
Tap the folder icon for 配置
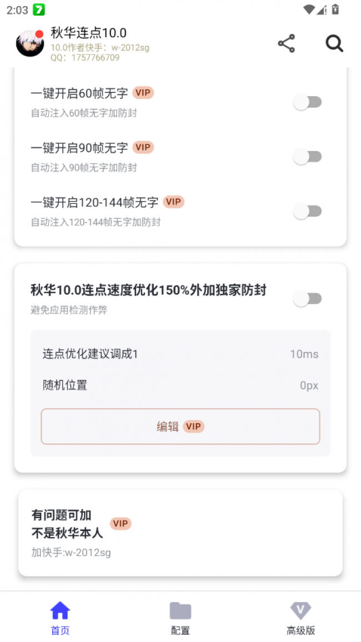[180, 611]
